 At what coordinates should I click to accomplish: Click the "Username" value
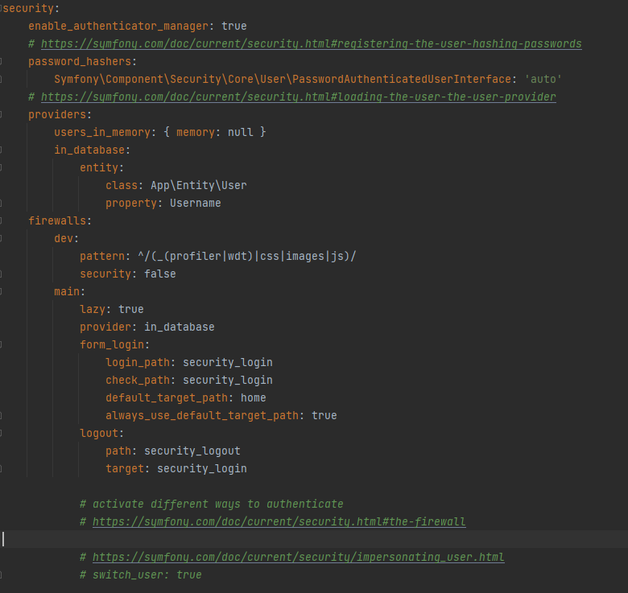pyautogui.click(x=196, y=204)
